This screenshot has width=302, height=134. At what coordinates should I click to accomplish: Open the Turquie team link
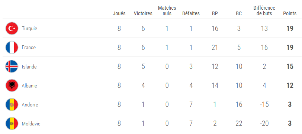pyautogui.click(x=29, y=28)
